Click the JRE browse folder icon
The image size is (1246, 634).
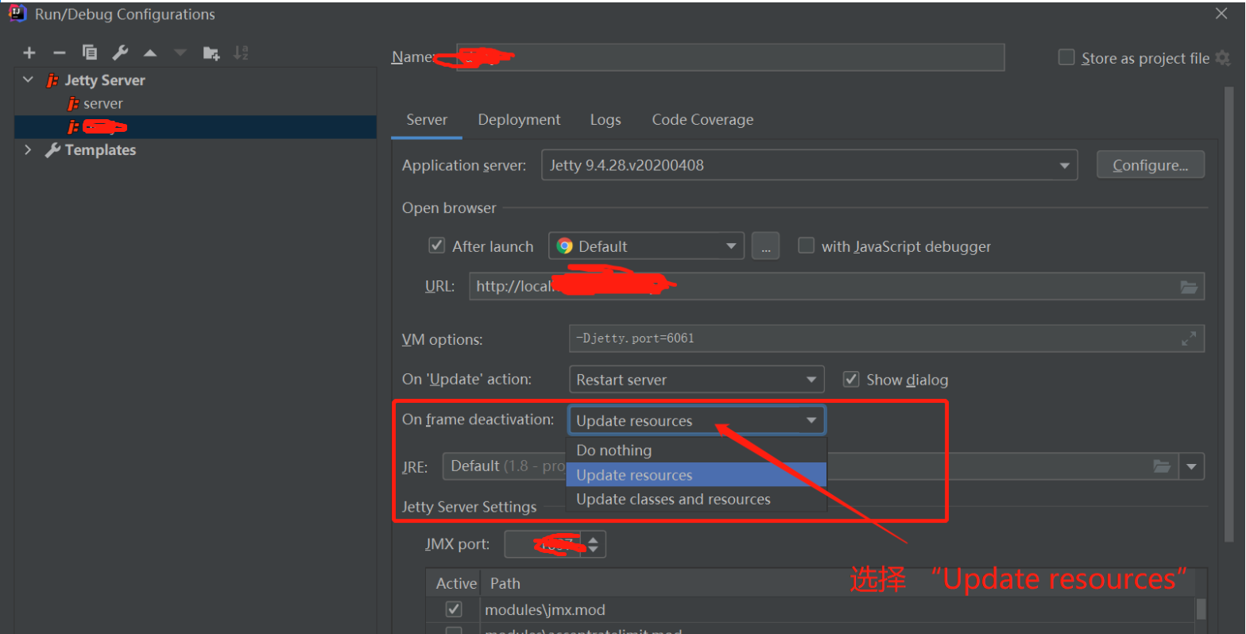coord(1162,466)
